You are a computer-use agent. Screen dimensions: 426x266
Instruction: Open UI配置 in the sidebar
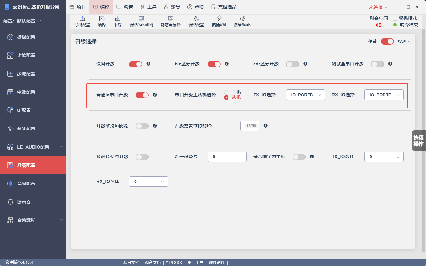click(x=33, y=110)
